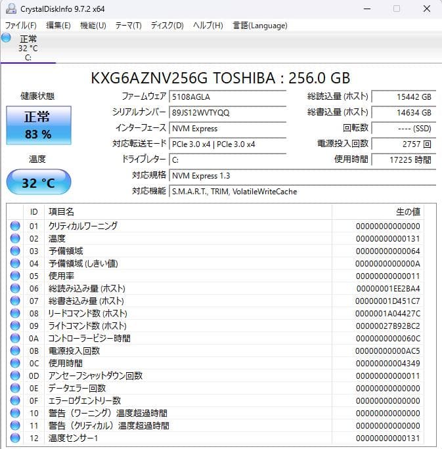Click status orb for 01 クリティカルワーニング
The width and height of the screenshot is (442, 449).
tap(15, 226)
